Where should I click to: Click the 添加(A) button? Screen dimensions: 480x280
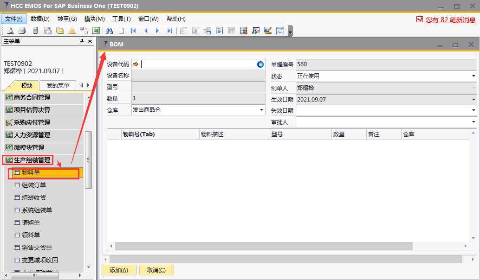pyautogui.click(x=118, y=270)
